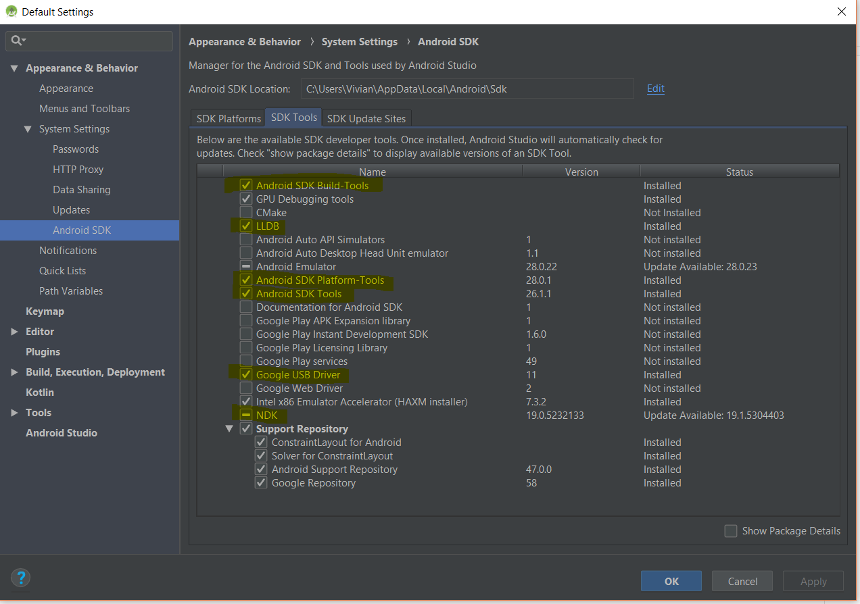Click the settings search field
Screen dimensions: 860x604
(x=89, y=41)
